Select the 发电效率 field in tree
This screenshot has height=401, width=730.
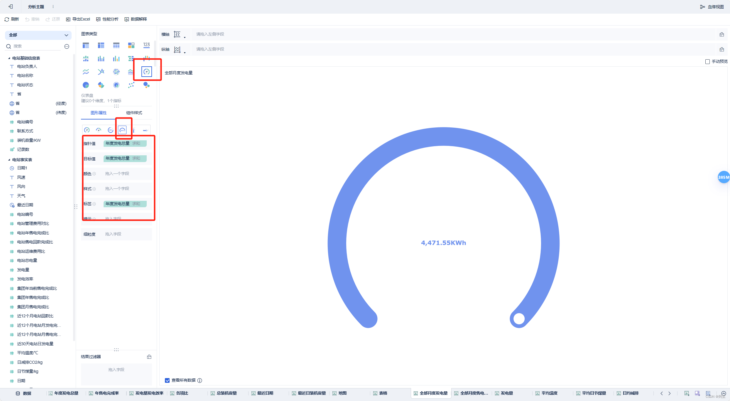tap(25, 279)
